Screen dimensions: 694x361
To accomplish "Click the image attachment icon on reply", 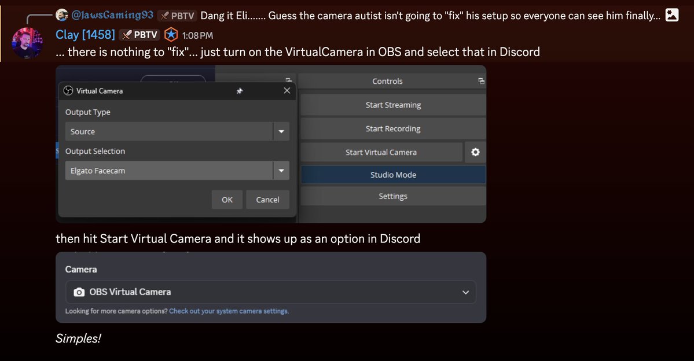I will [672, 15].
